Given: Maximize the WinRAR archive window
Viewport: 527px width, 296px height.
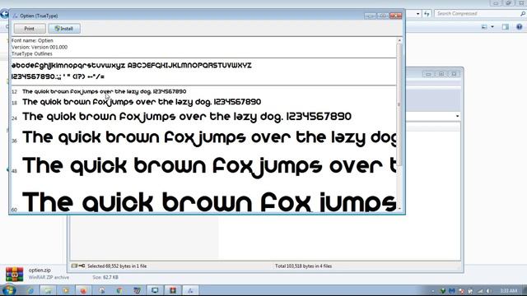Looking at the screenshot, I should pyautogui.click(x=441, y=74).
